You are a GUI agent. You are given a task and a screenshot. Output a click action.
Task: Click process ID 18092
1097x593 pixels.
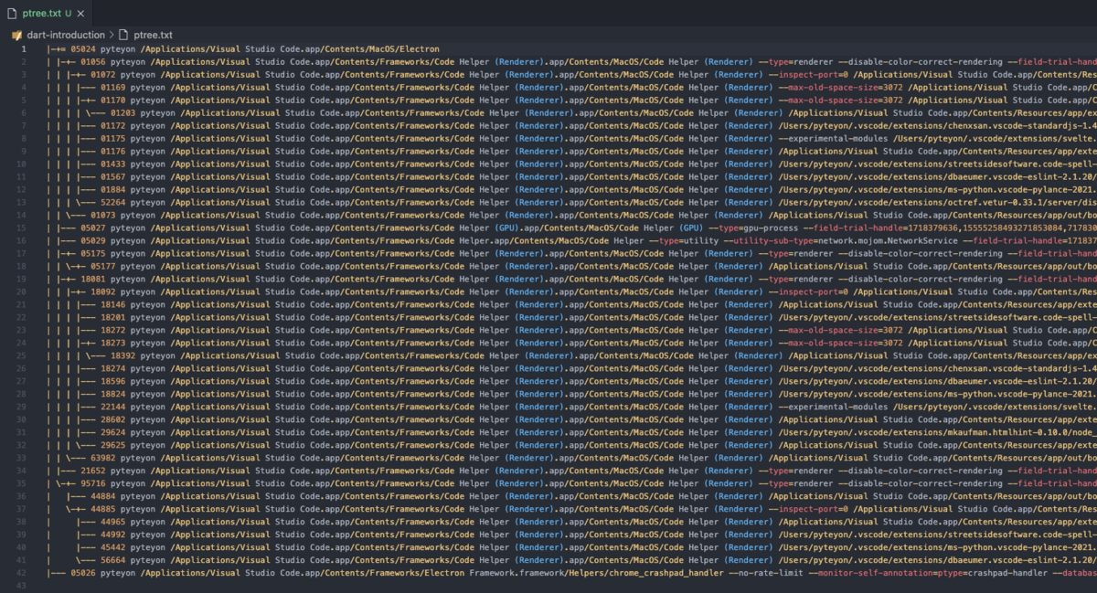[103, 291]
